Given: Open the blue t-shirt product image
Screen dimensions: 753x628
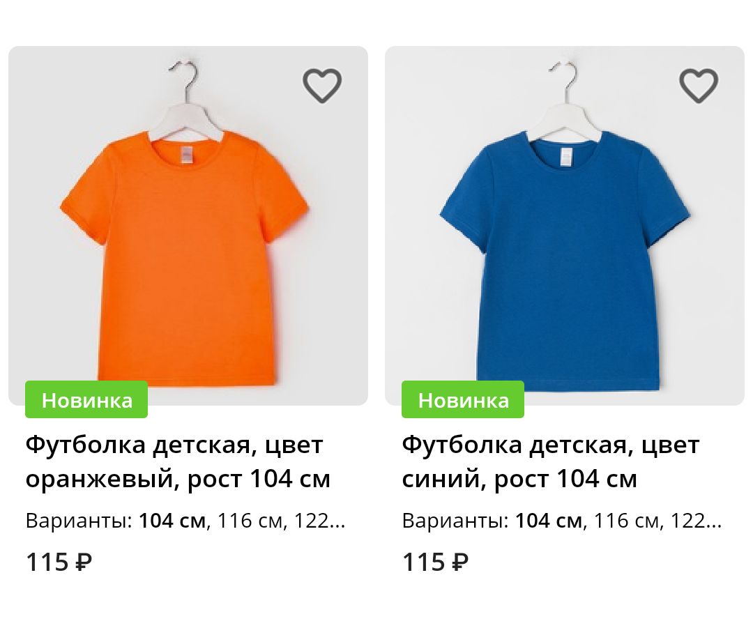Looking at the screenshot, I should coord(565,226).
